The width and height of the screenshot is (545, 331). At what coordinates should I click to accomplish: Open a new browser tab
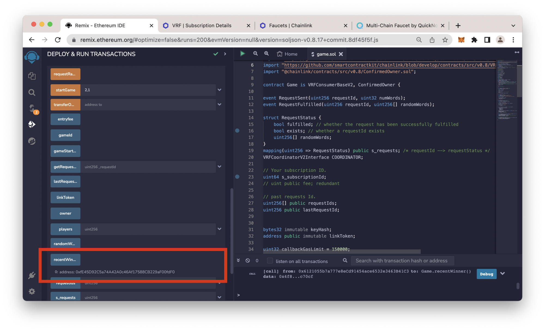458,26
